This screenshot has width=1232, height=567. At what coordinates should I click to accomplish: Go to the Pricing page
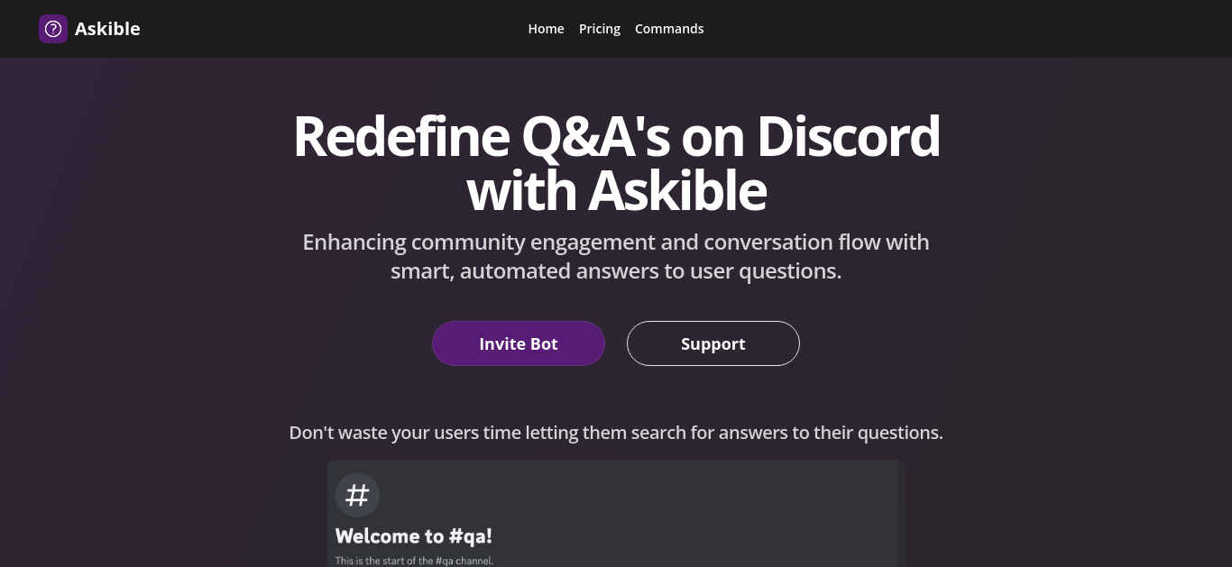tap(600, 29)
